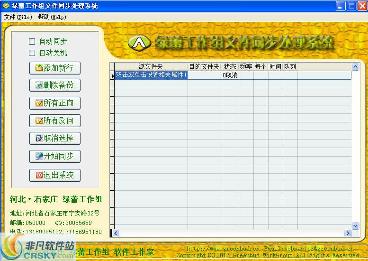Click the 状态 column header

(x=230, y=66)
